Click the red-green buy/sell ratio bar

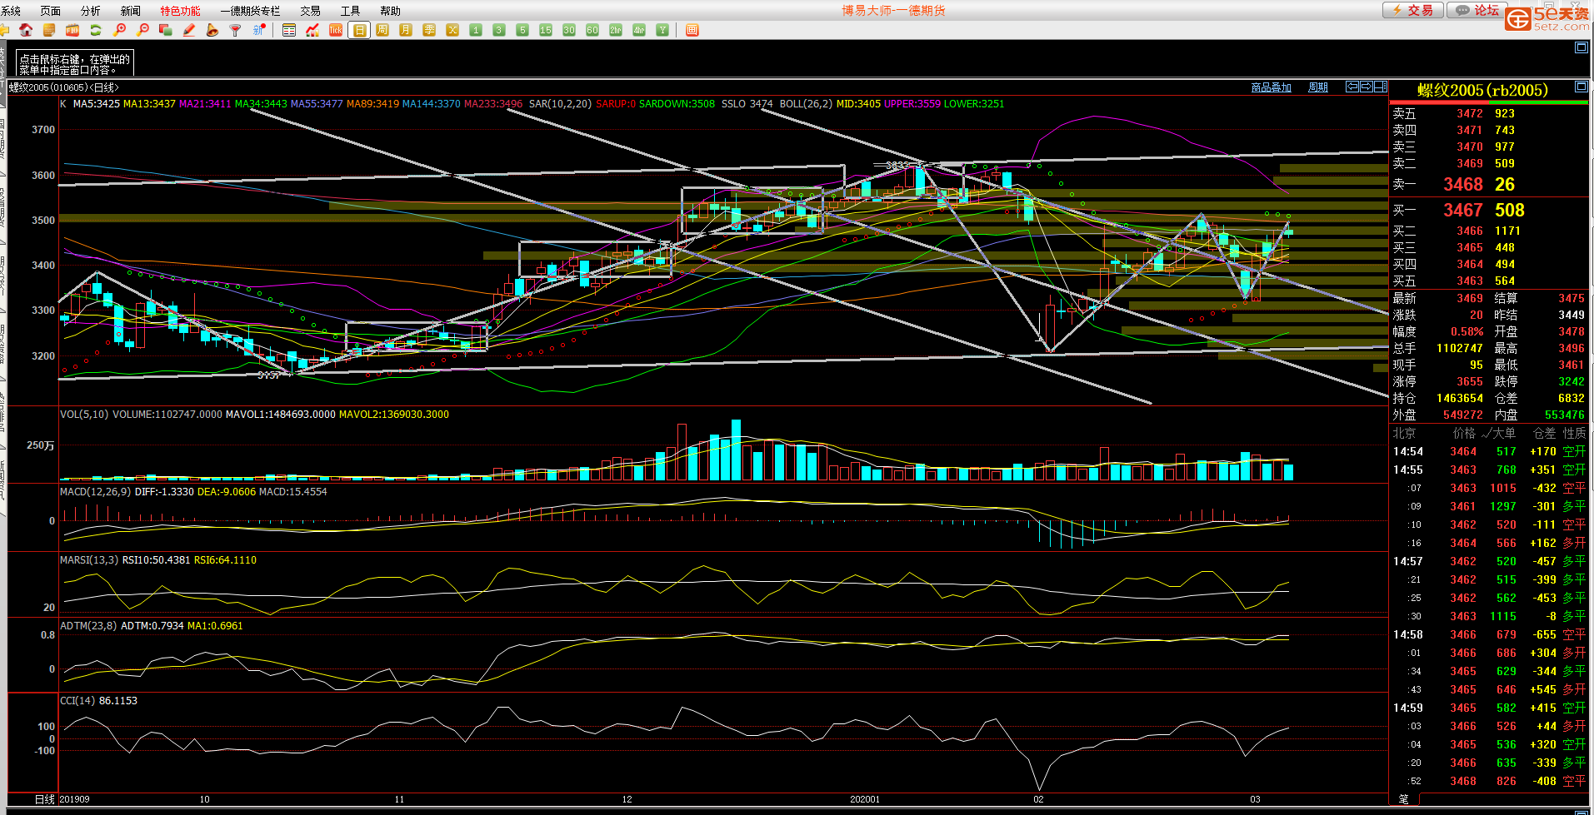click(x=1489, y=102)
